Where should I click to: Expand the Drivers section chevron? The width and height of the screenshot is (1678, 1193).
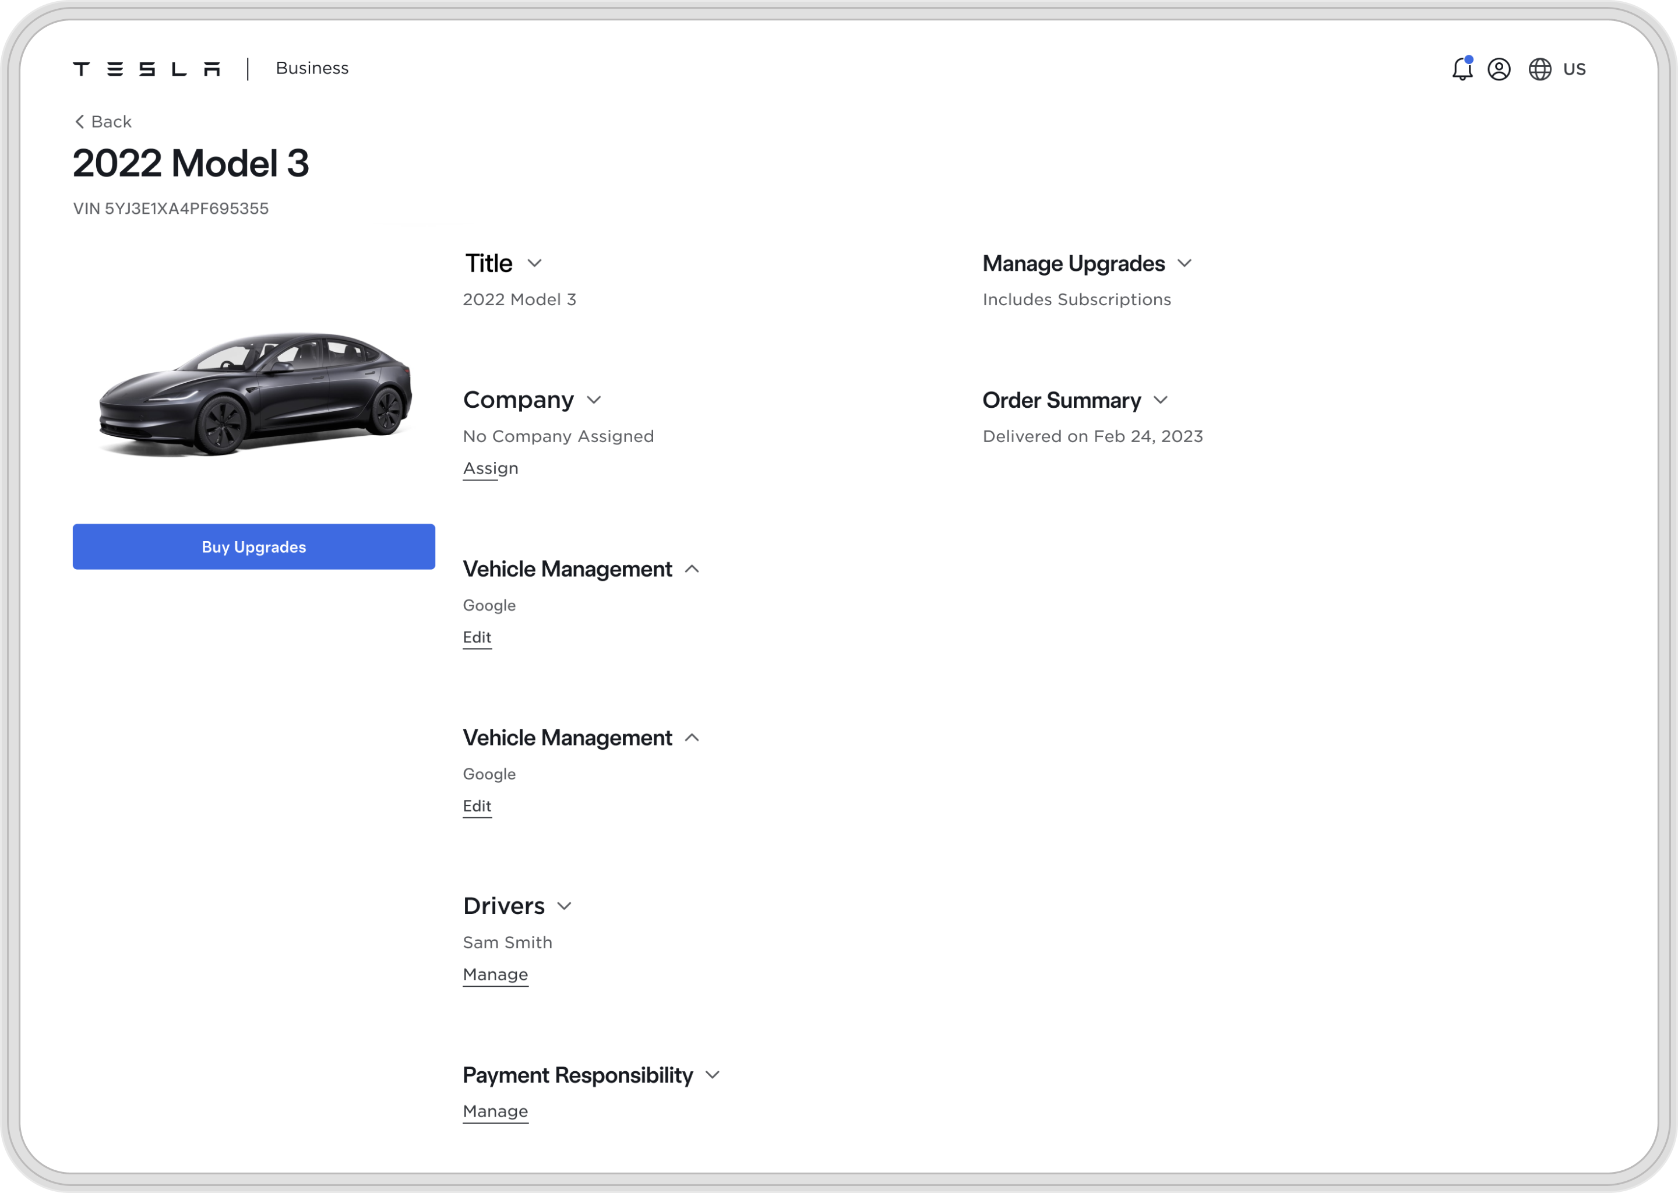click(x=564, y=906)
